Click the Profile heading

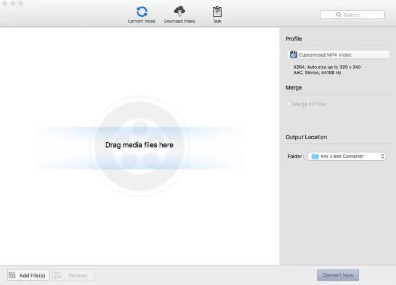click(x=293, y=39)
